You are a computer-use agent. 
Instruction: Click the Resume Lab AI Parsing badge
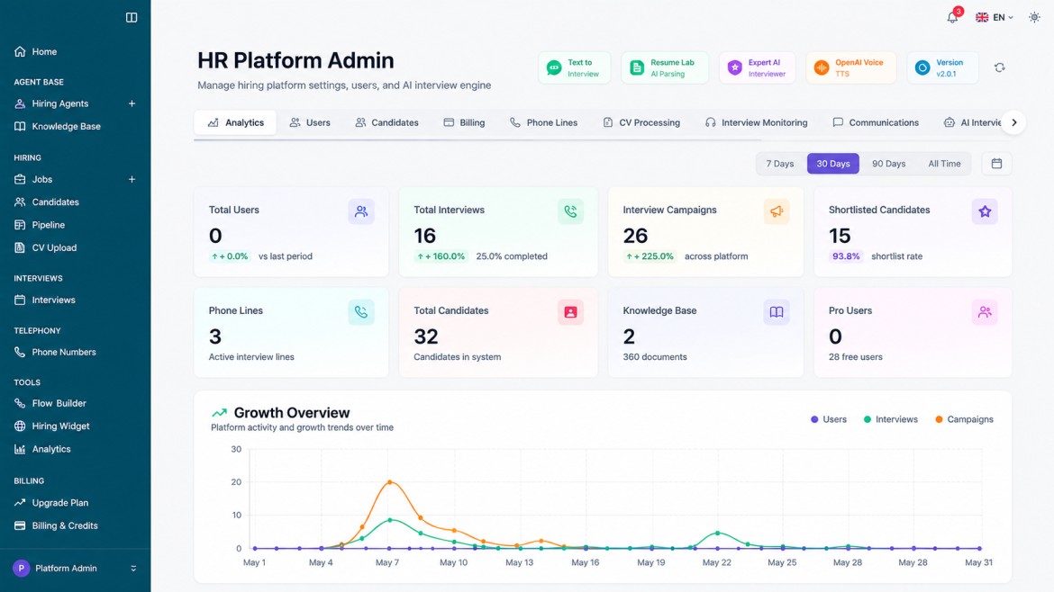(x=664, y=67)
